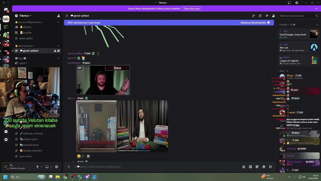Open the apps icon in message bar
321x181 pixels.
(270, 167)
